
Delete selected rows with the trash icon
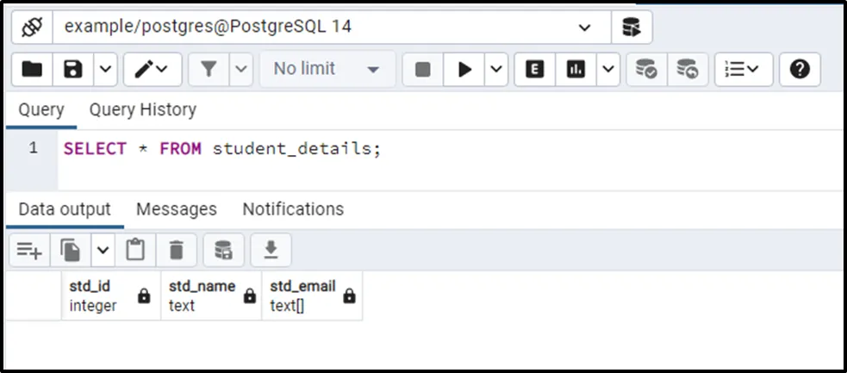[x=177, y=250]
